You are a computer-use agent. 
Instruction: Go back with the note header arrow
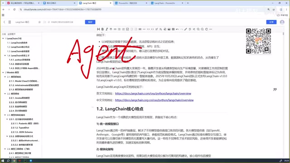coord(4,22)
